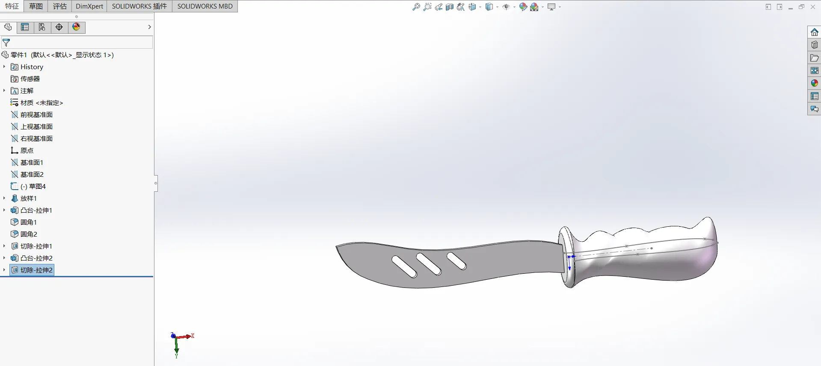Open the FeatureManager design tree tab
The image size is (821, 366).
click(x=8, y=27)
